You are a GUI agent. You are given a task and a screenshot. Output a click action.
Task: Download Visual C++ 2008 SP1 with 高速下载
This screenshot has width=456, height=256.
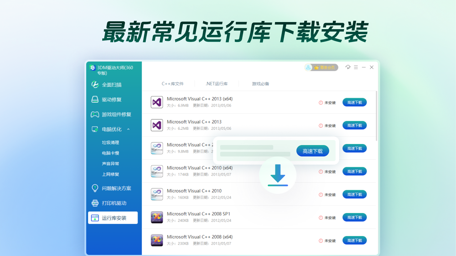pyautogui.click(x=354, y=217)
